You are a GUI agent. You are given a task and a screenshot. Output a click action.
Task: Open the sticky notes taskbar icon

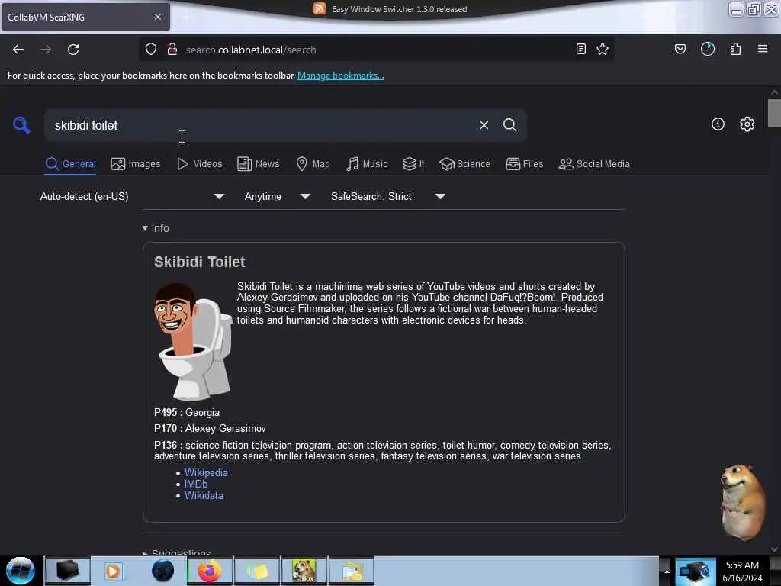[257, 571]
